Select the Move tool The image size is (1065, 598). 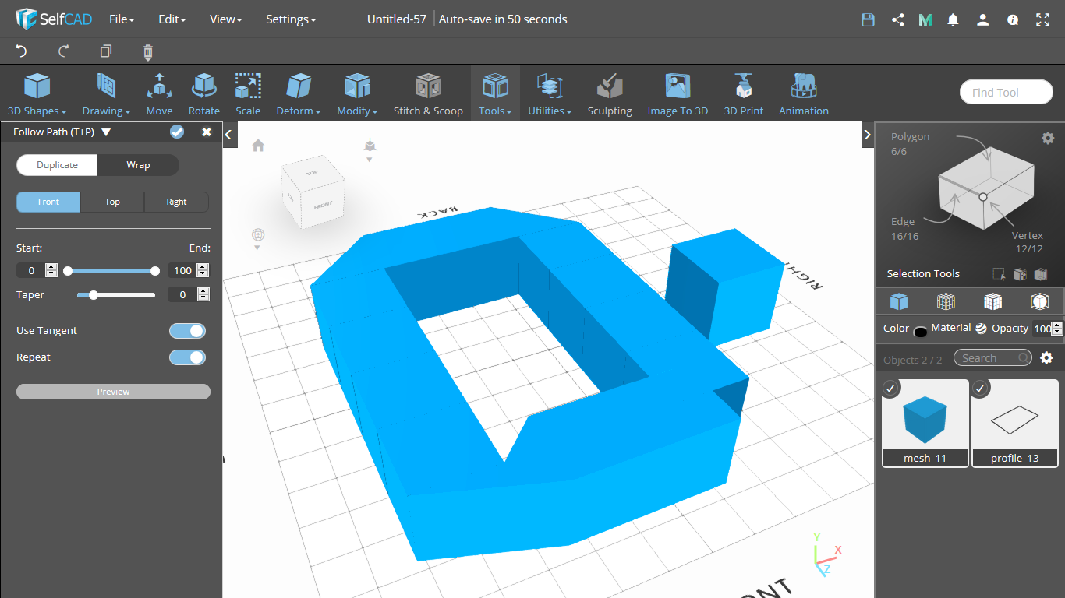click(159, 94)
